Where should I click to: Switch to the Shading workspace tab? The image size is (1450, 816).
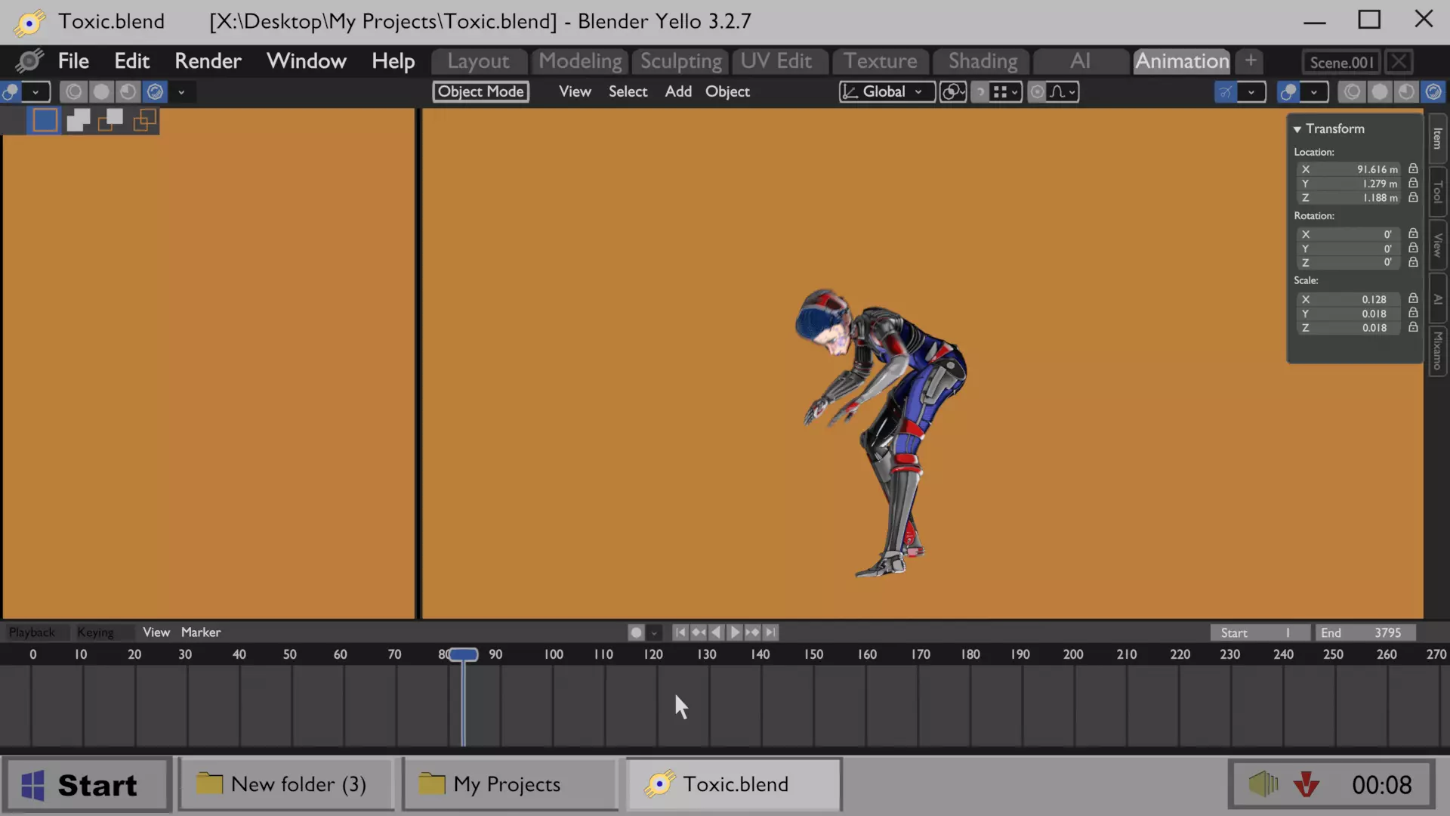click(983, 61)
